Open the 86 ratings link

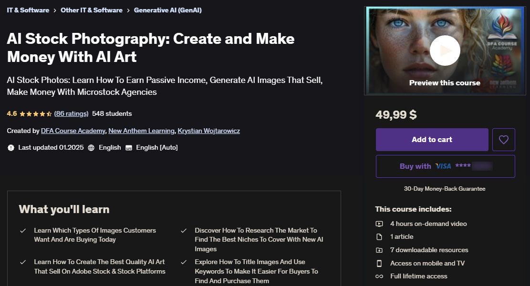tap(72, 113)
